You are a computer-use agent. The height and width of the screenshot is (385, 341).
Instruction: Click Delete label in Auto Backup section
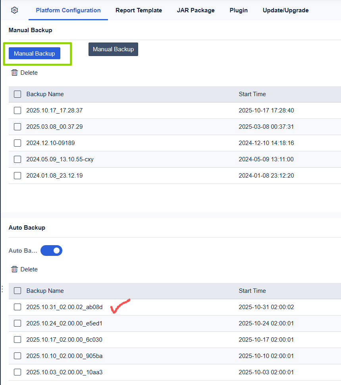tap(29, 269)
